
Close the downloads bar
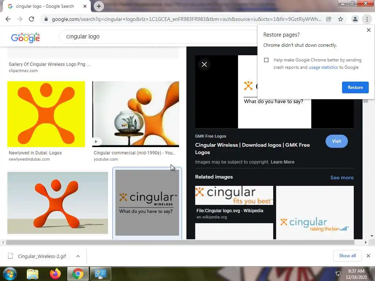(x=368, y=256)
